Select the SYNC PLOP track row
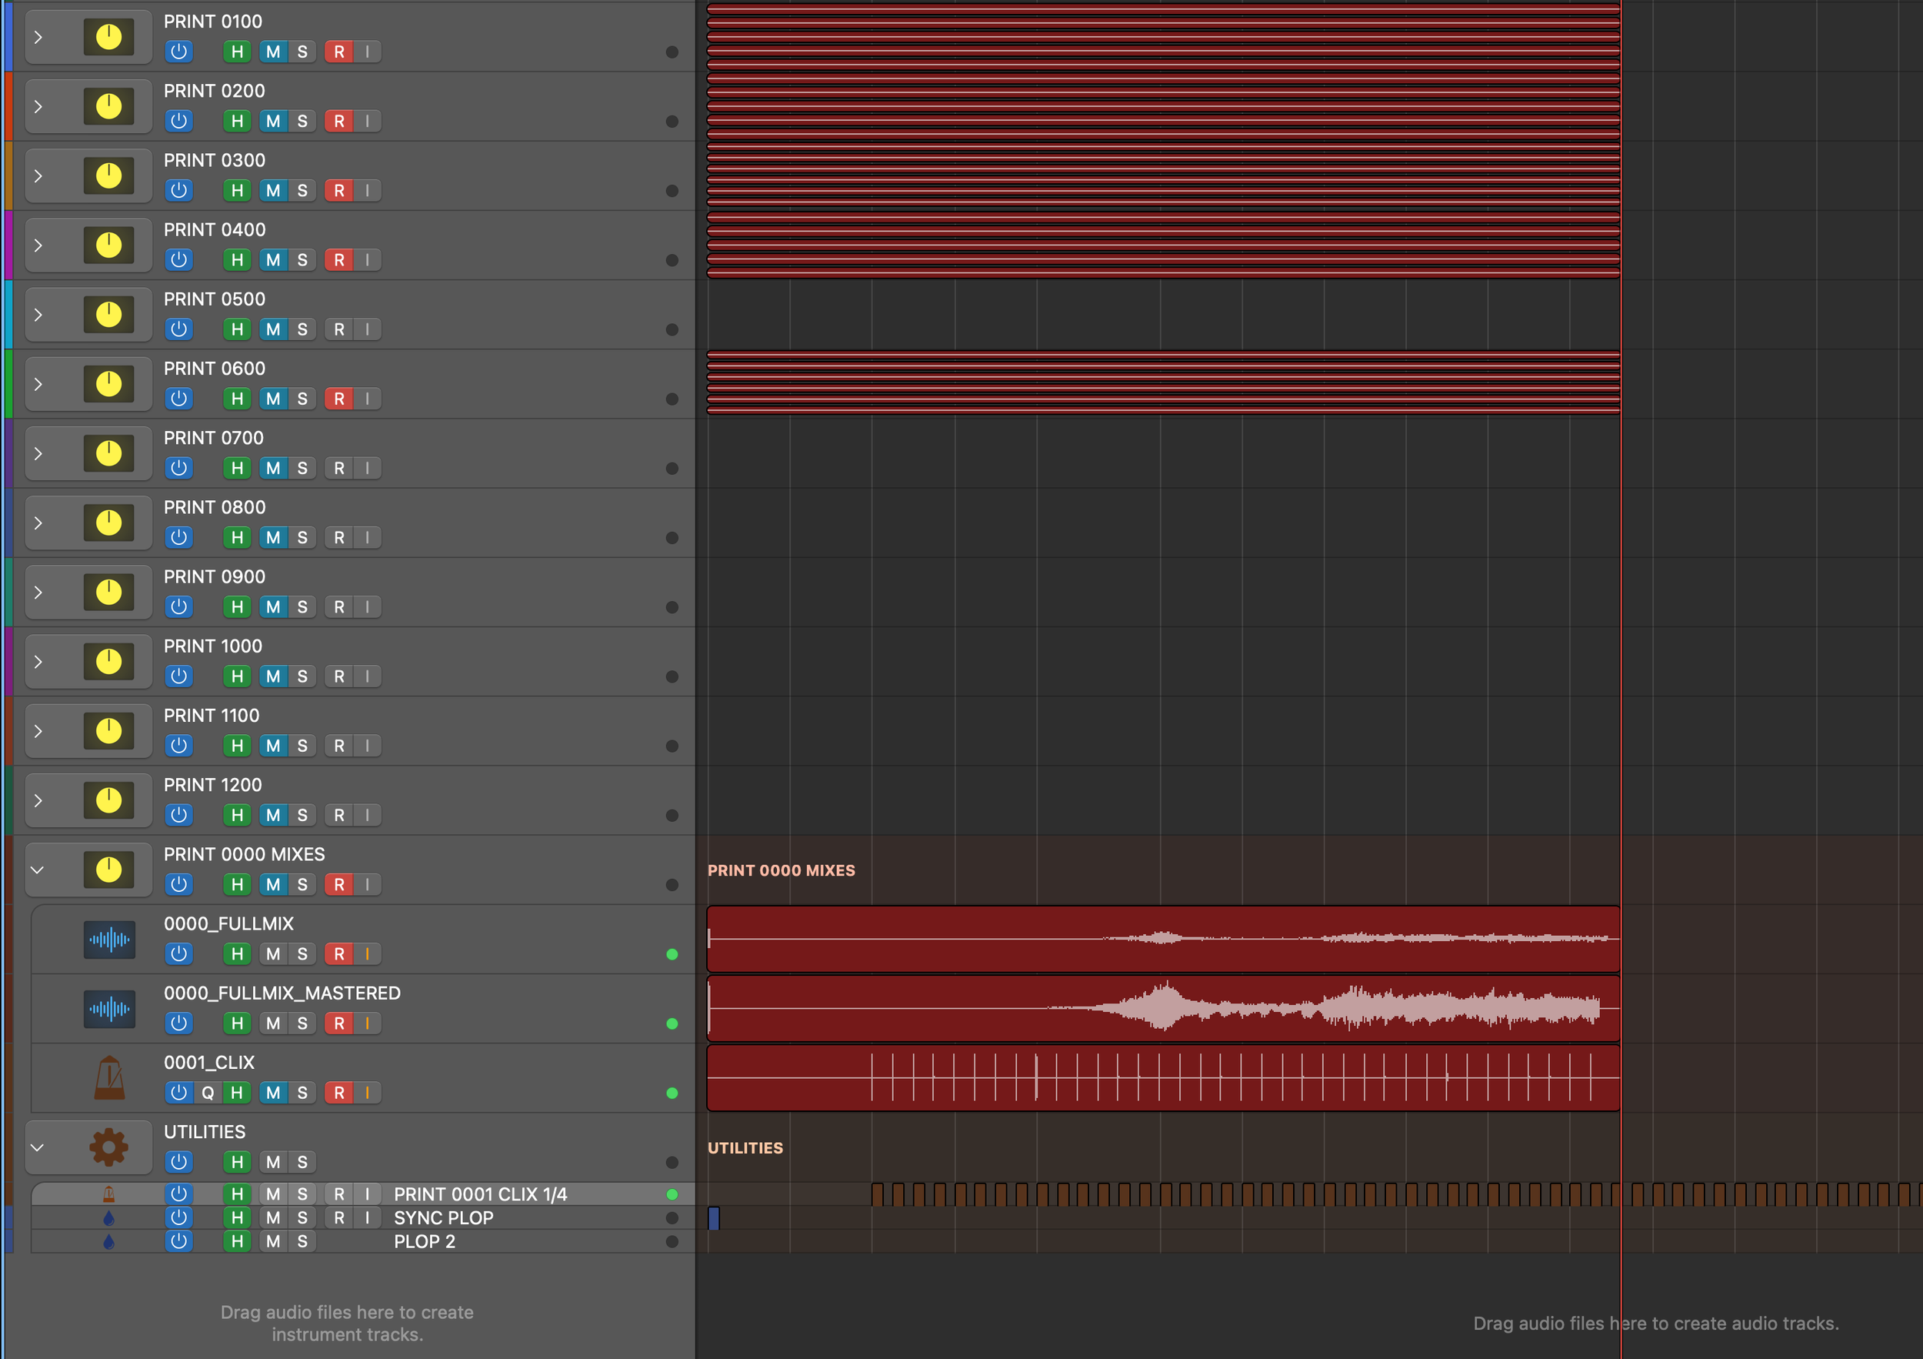Viewport: 1923px width, 1359px height. [444, 1218]
